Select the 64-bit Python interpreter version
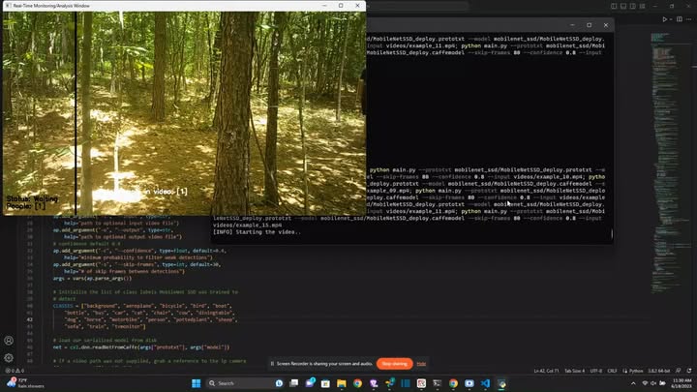This screenshot has height=392, width=697. pyautogui.click(x=659, y=371)
